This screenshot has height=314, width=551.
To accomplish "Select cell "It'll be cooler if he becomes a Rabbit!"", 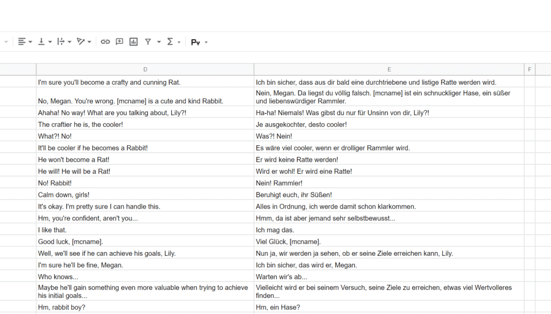I will click(x=145, y=147).
